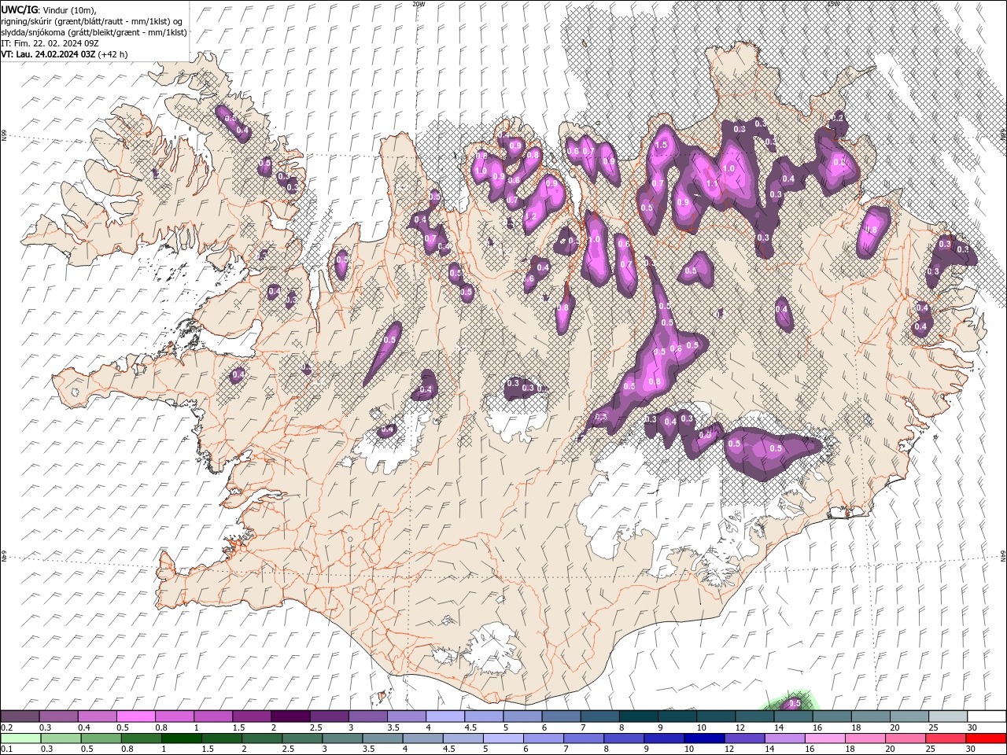Select the snow legend swatch between 0.8 and 1
The height and width of the screenshot is (755, 1007).
click(x=175, y=716)
